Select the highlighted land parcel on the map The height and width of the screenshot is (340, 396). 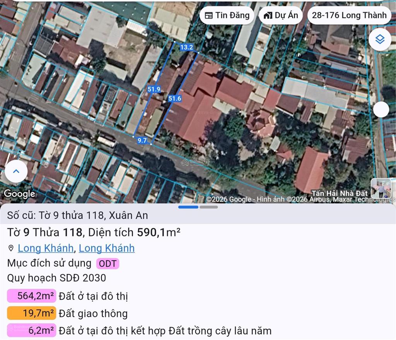(x=166, y=93)
